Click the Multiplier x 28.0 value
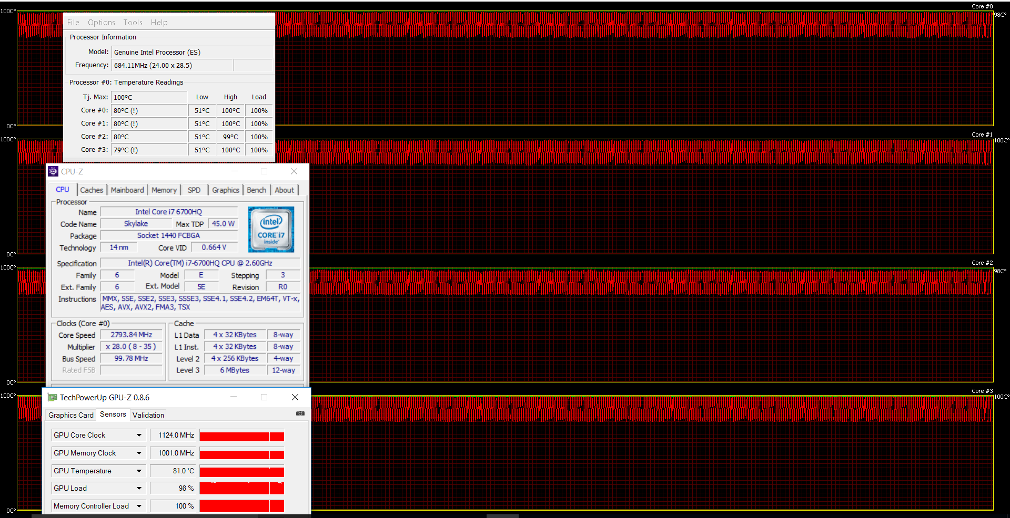This screenshot has width=1010, height=518. 132,347
